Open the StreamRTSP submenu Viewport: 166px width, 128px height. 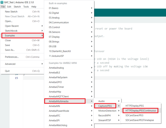[107, 120]
